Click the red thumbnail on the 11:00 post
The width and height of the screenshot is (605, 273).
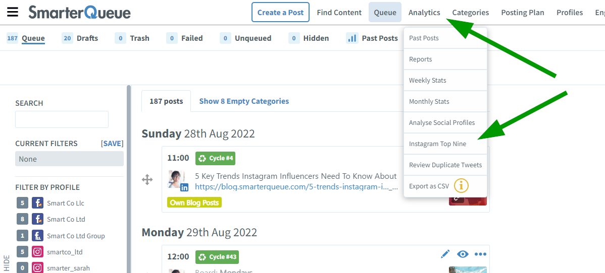(468, 201)
